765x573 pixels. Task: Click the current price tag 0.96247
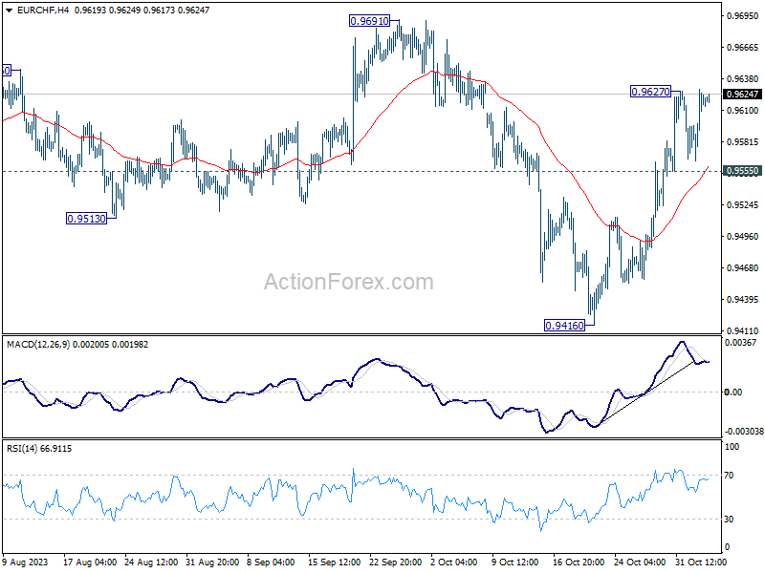coord(743,94)
